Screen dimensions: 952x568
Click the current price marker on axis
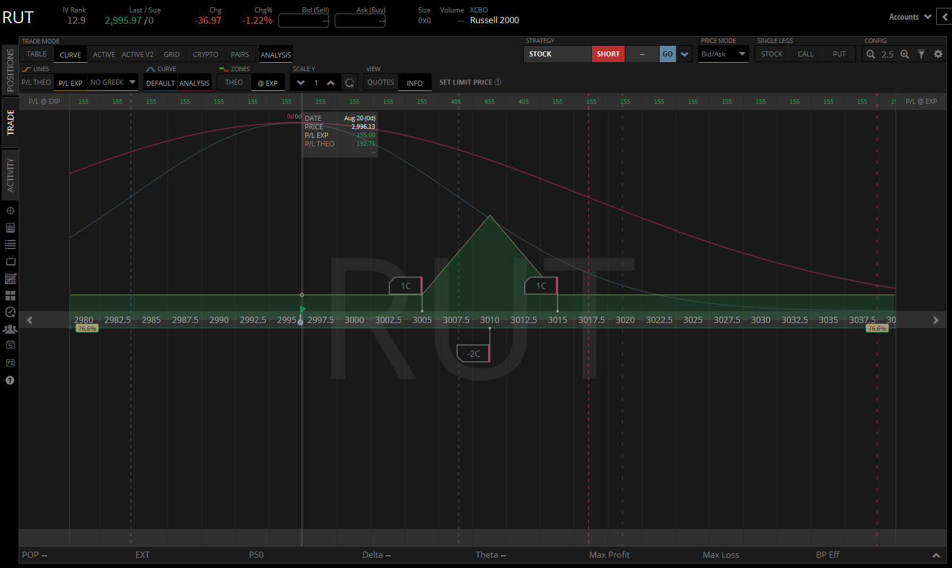300,322
